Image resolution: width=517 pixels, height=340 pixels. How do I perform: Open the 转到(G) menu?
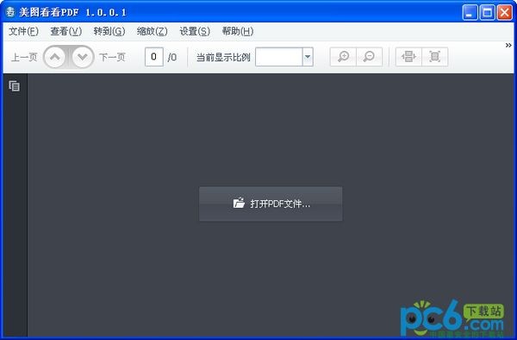pos(109,31)
